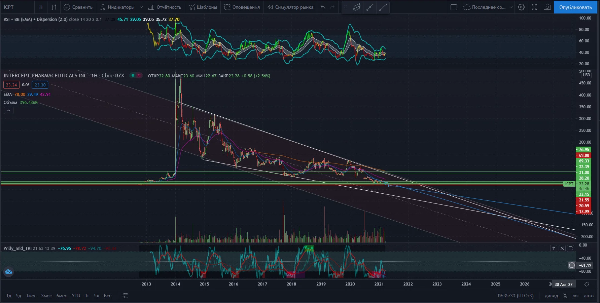600x303 pixels.
Task: Open the Индикаторы indicators dialog
Action: pyautogui.click(x=117, y=7)
